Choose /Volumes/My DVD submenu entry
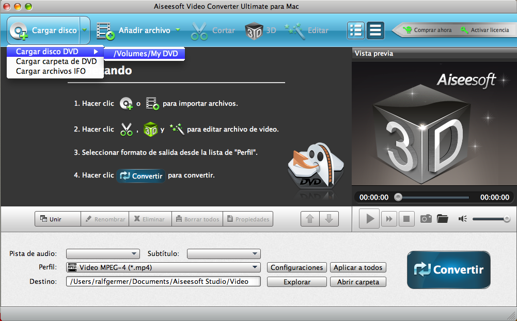This screenshot has width=517, height=321. [x=145, y=53]
